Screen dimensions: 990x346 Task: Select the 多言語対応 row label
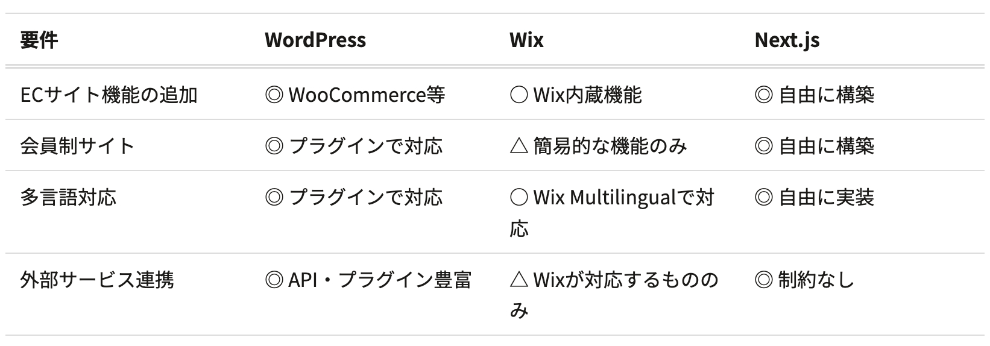pos(68,198)
